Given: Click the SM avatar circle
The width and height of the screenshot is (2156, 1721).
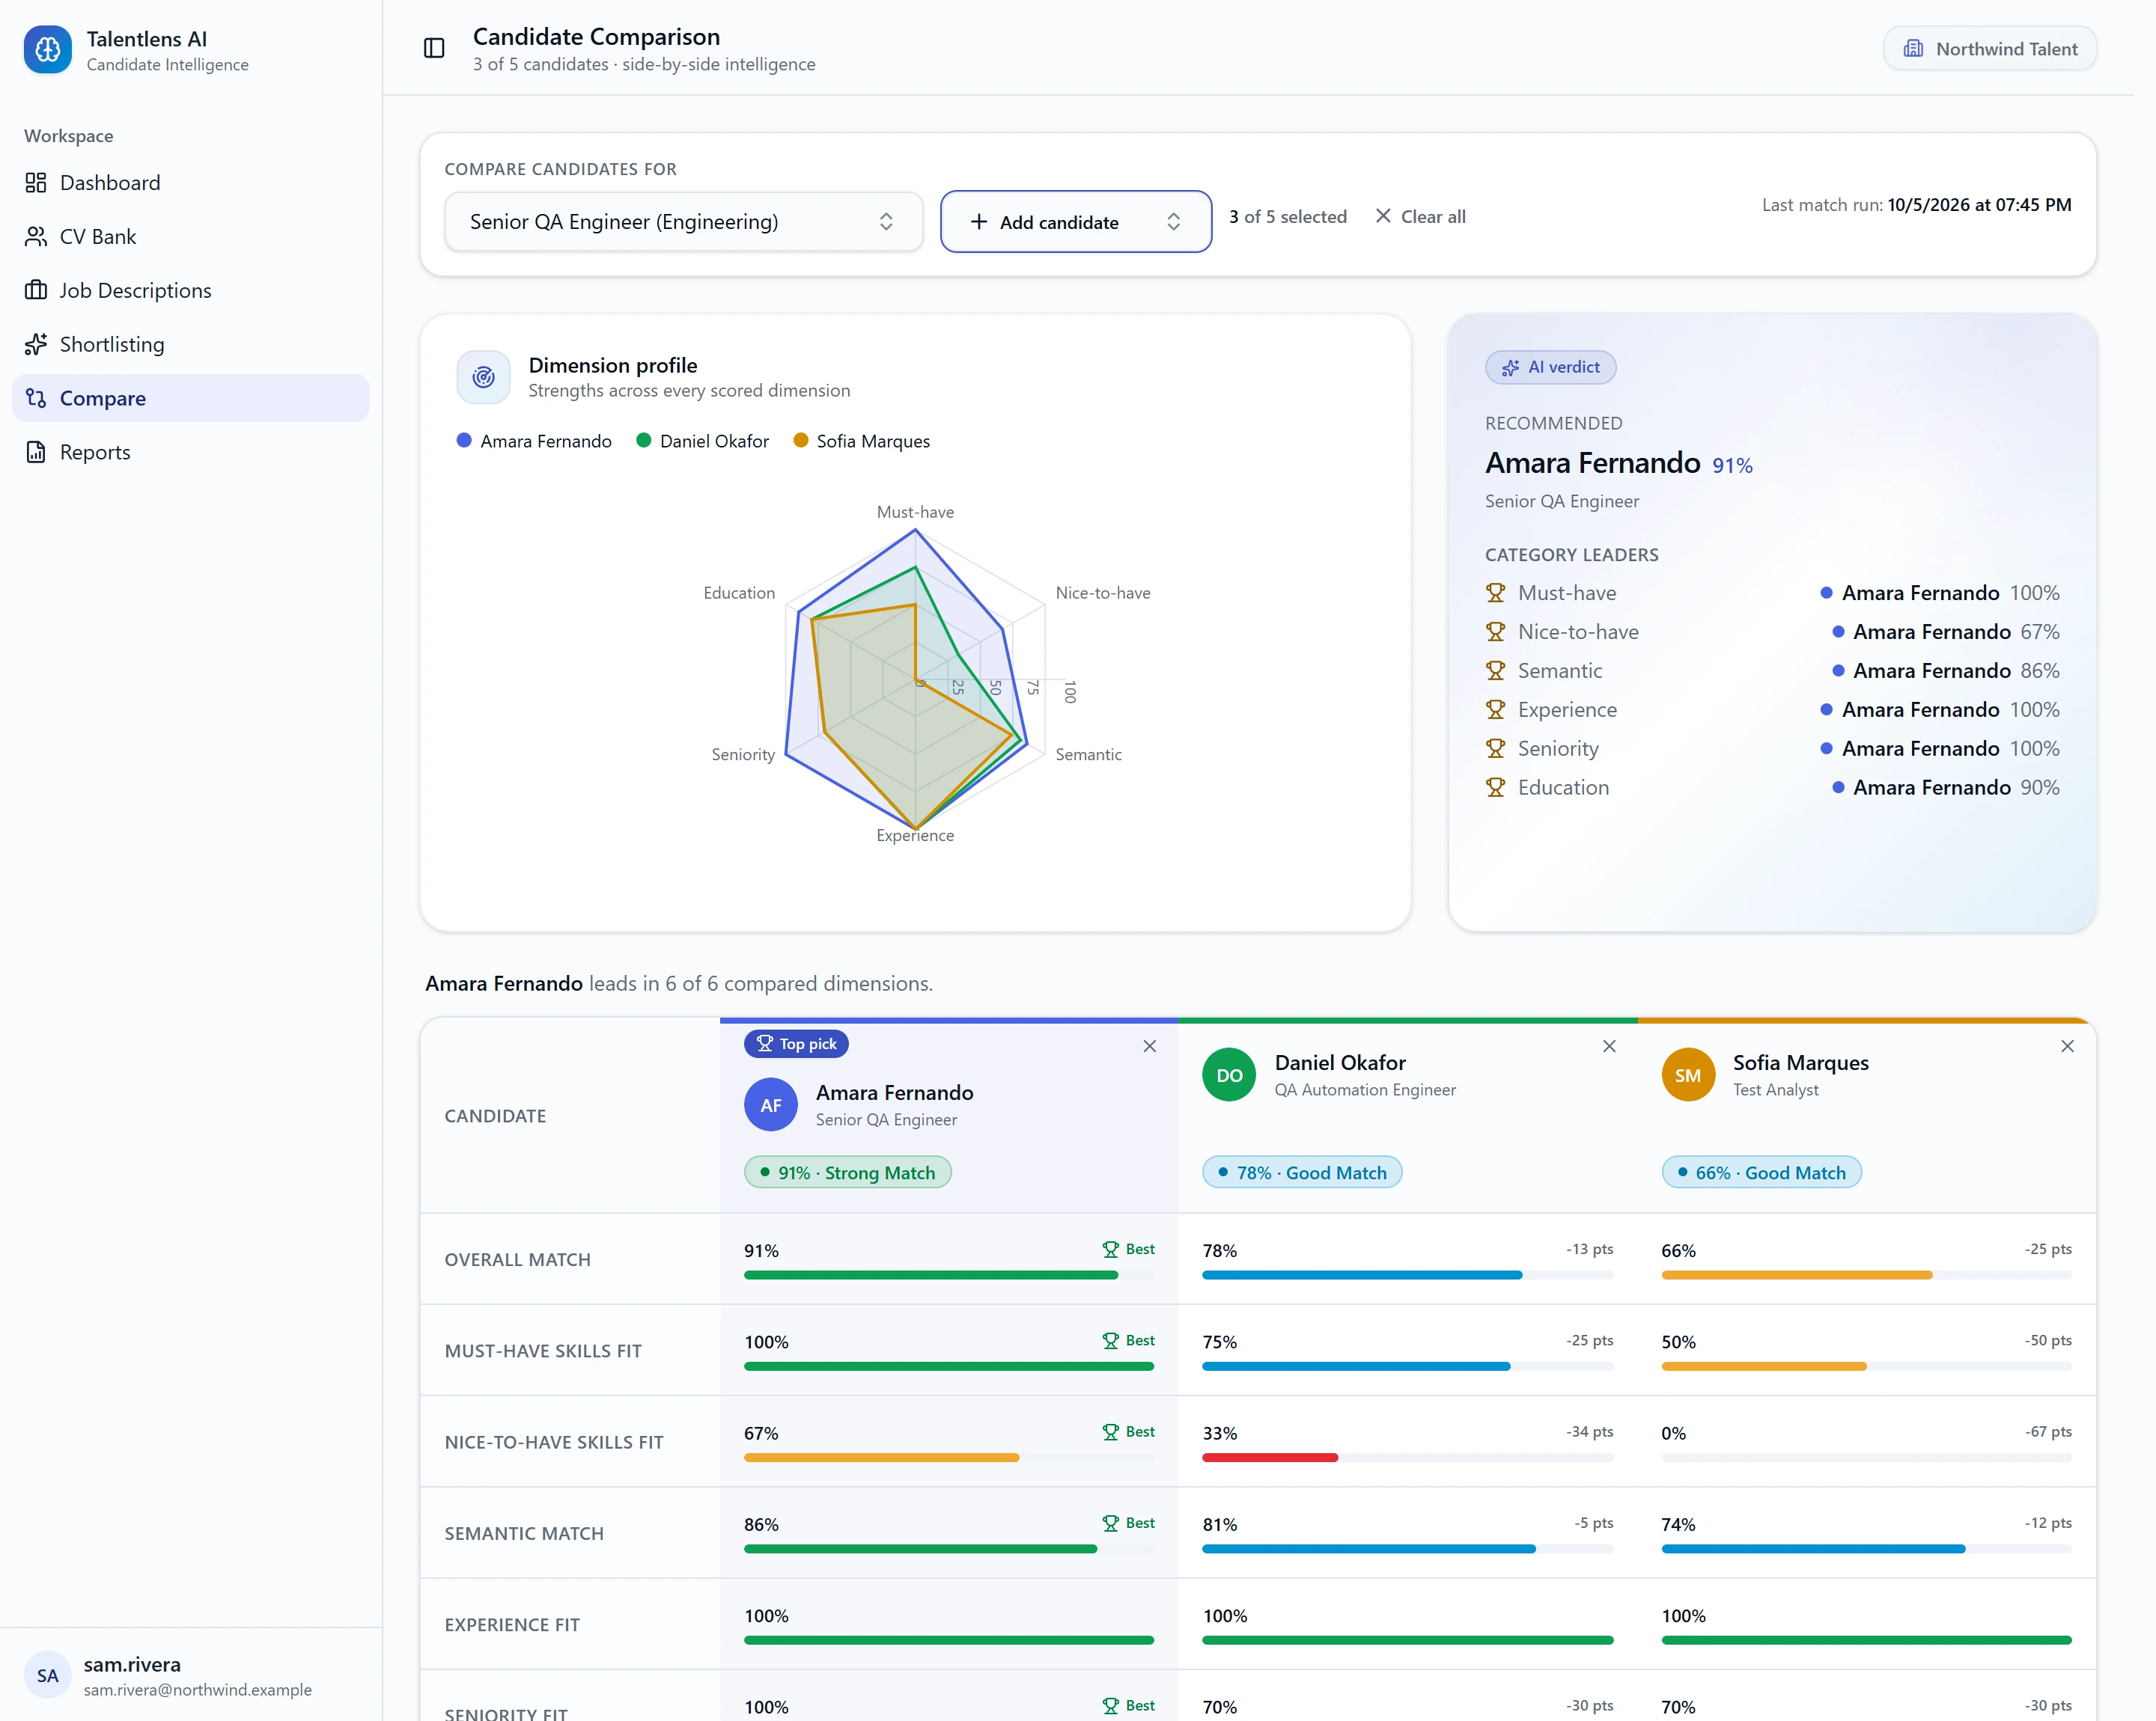Looking at the screenshot, I should pos(1688,1075).
